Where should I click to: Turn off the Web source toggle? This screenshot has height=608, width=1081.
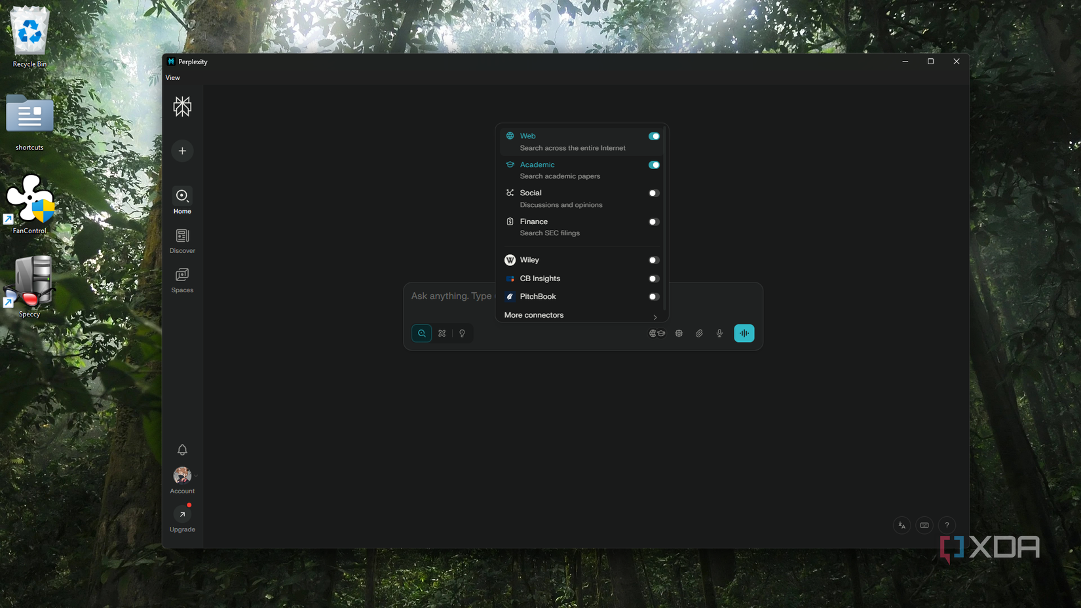(x=654, y=136)
